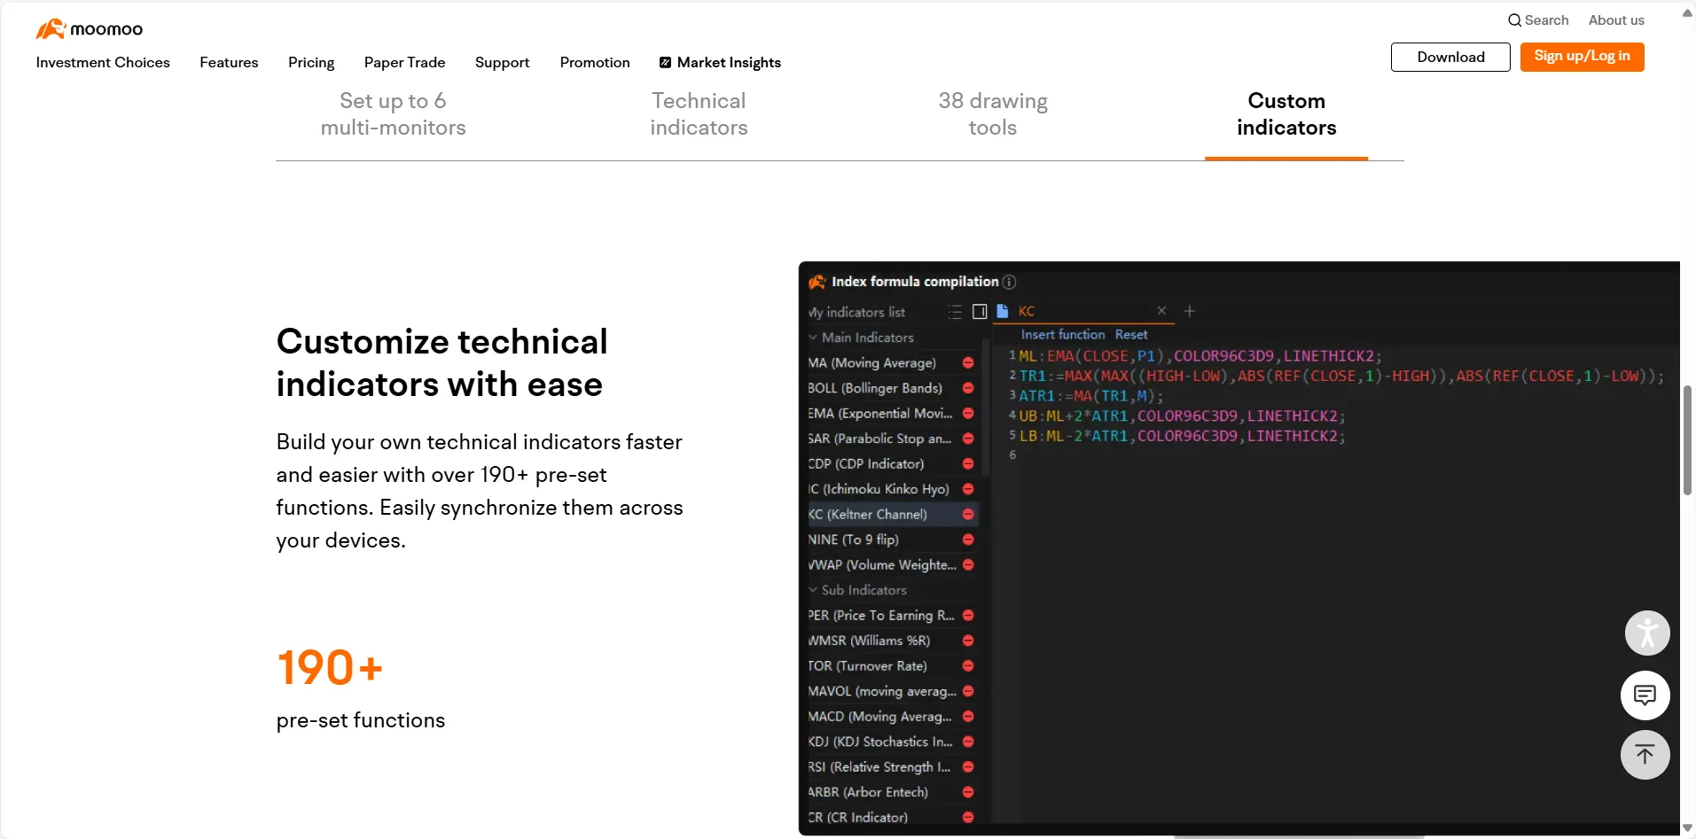
Task: Select the Custom indicators tab
Action: [1286, 114]
